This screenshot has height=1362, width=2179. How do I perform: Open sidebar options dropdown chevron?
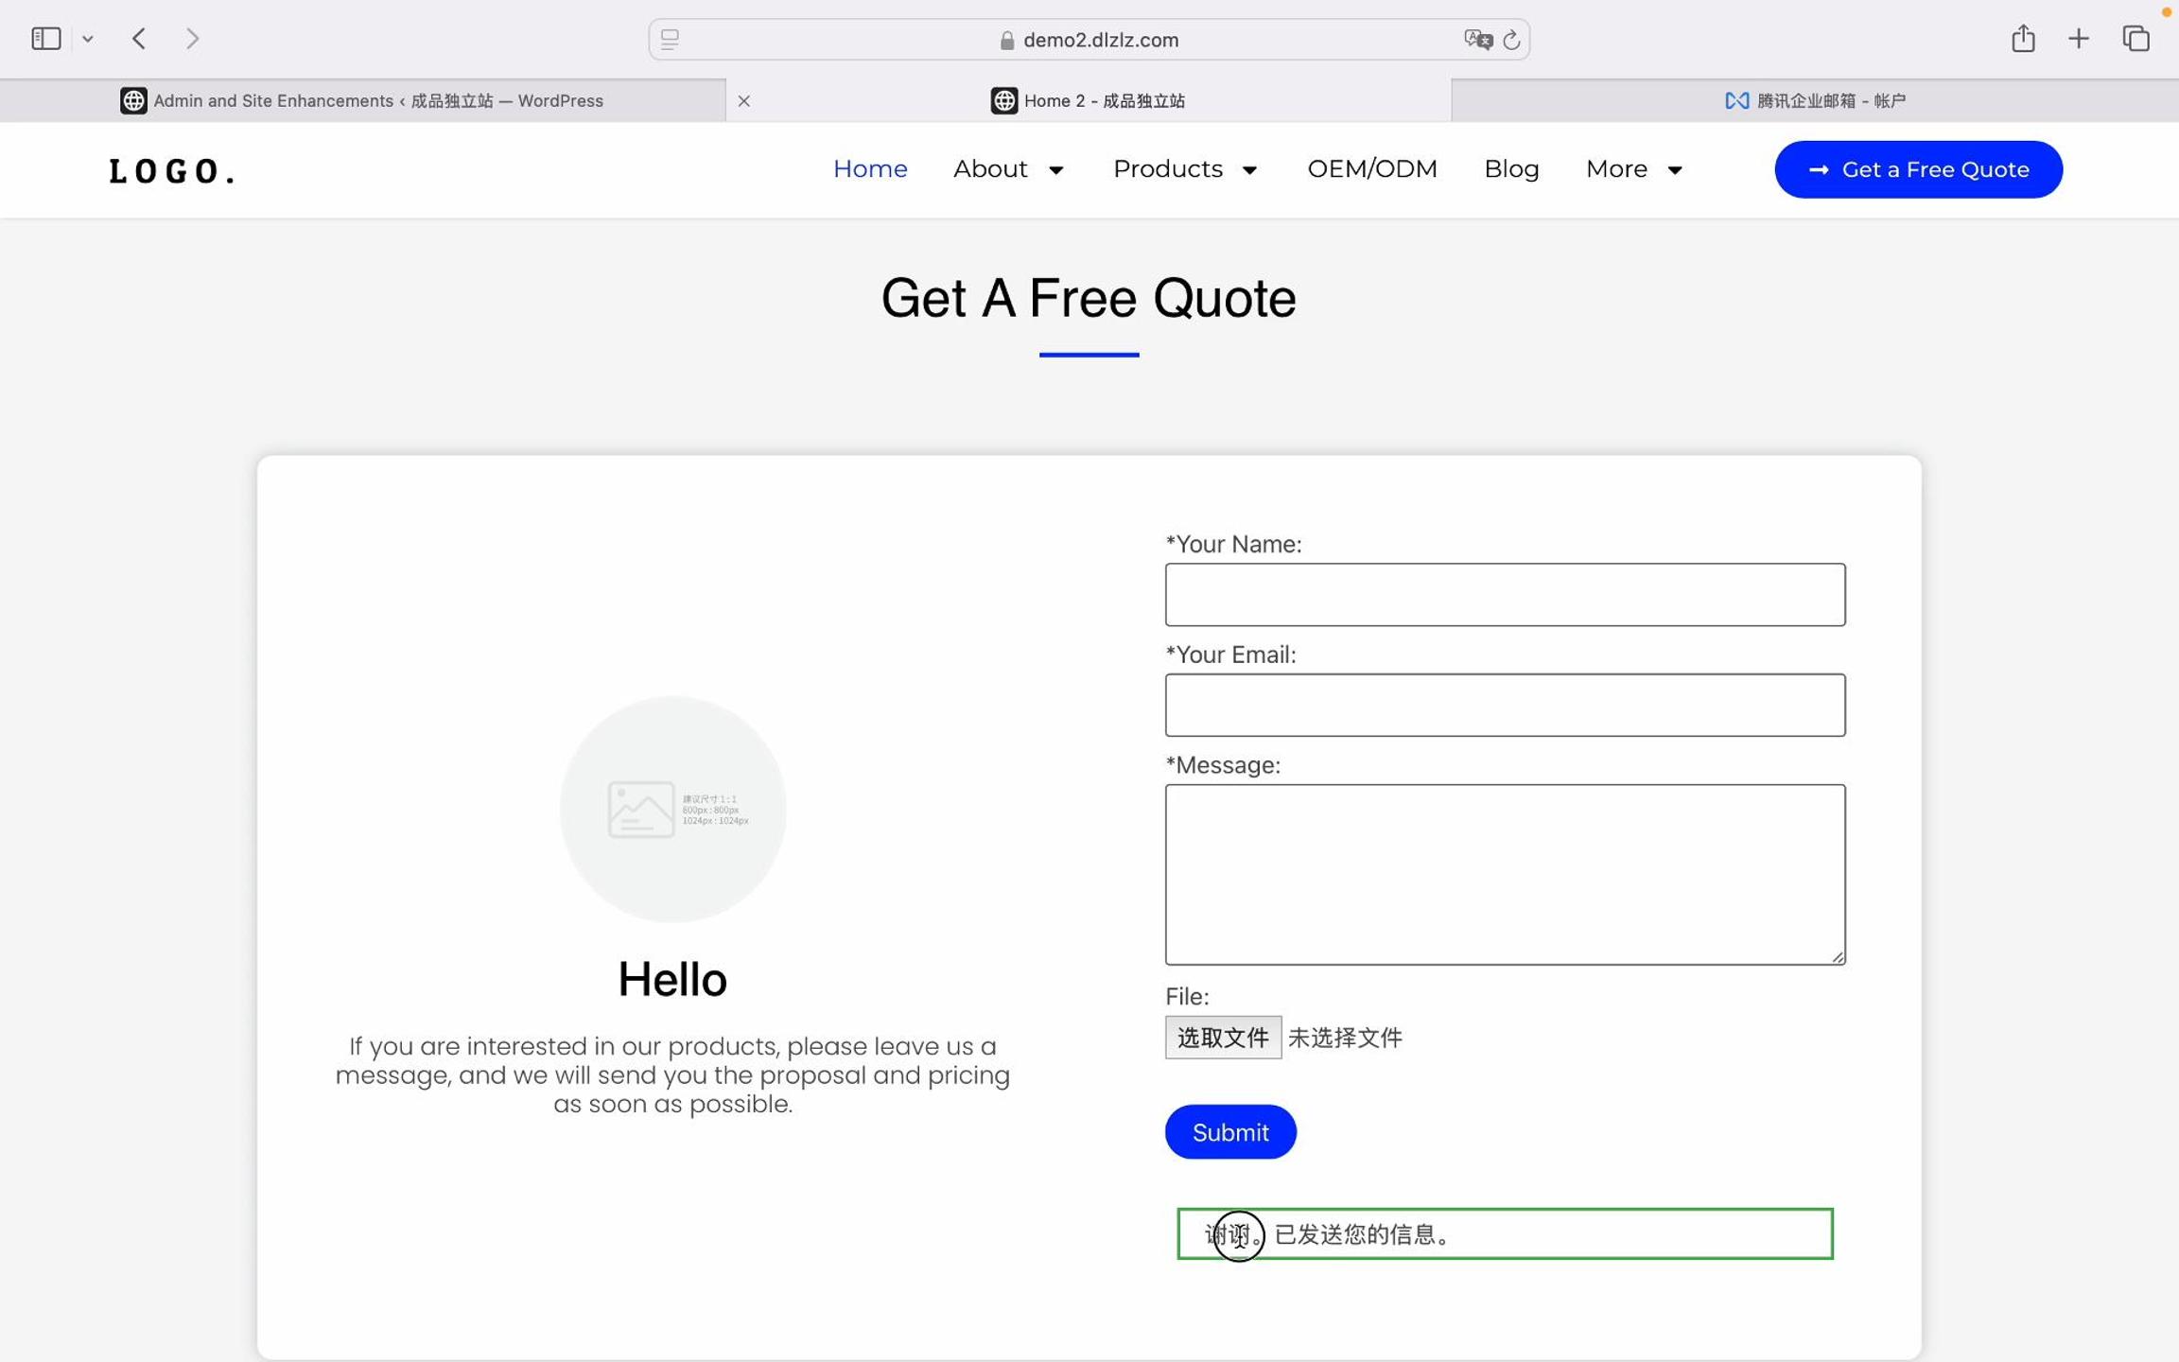[x=88, y=39]
